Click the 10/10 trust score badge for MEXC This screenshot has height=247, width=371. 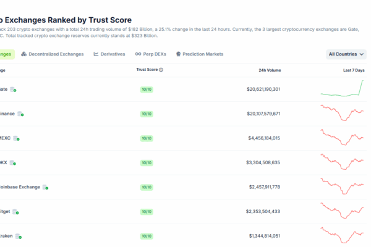coord(147,138)
